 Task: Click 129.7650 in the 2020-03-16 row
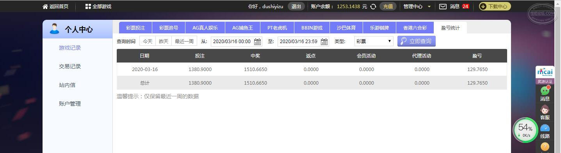[477, 70]
